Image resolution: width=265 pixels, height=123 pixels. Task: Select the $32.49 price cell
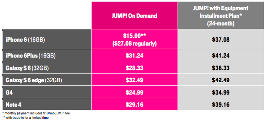click(134, 80)
